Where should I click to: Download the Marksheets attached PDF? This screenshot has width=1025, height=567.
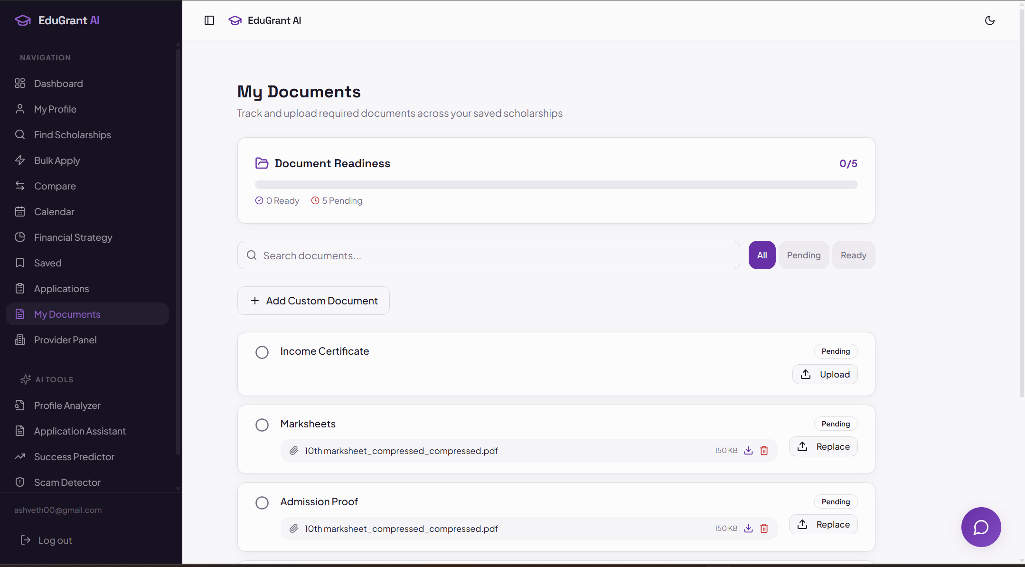coord(749,451)
